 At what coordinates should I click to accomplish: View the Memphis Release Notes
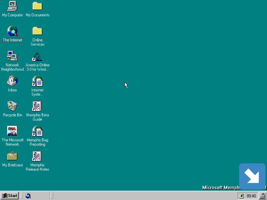pos(37,156)
